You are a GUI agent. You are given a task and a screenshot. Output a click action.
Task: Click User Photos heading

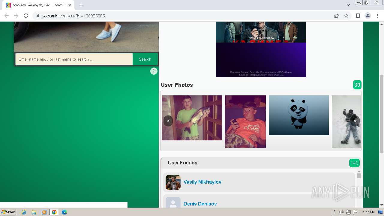coord(177,85)
